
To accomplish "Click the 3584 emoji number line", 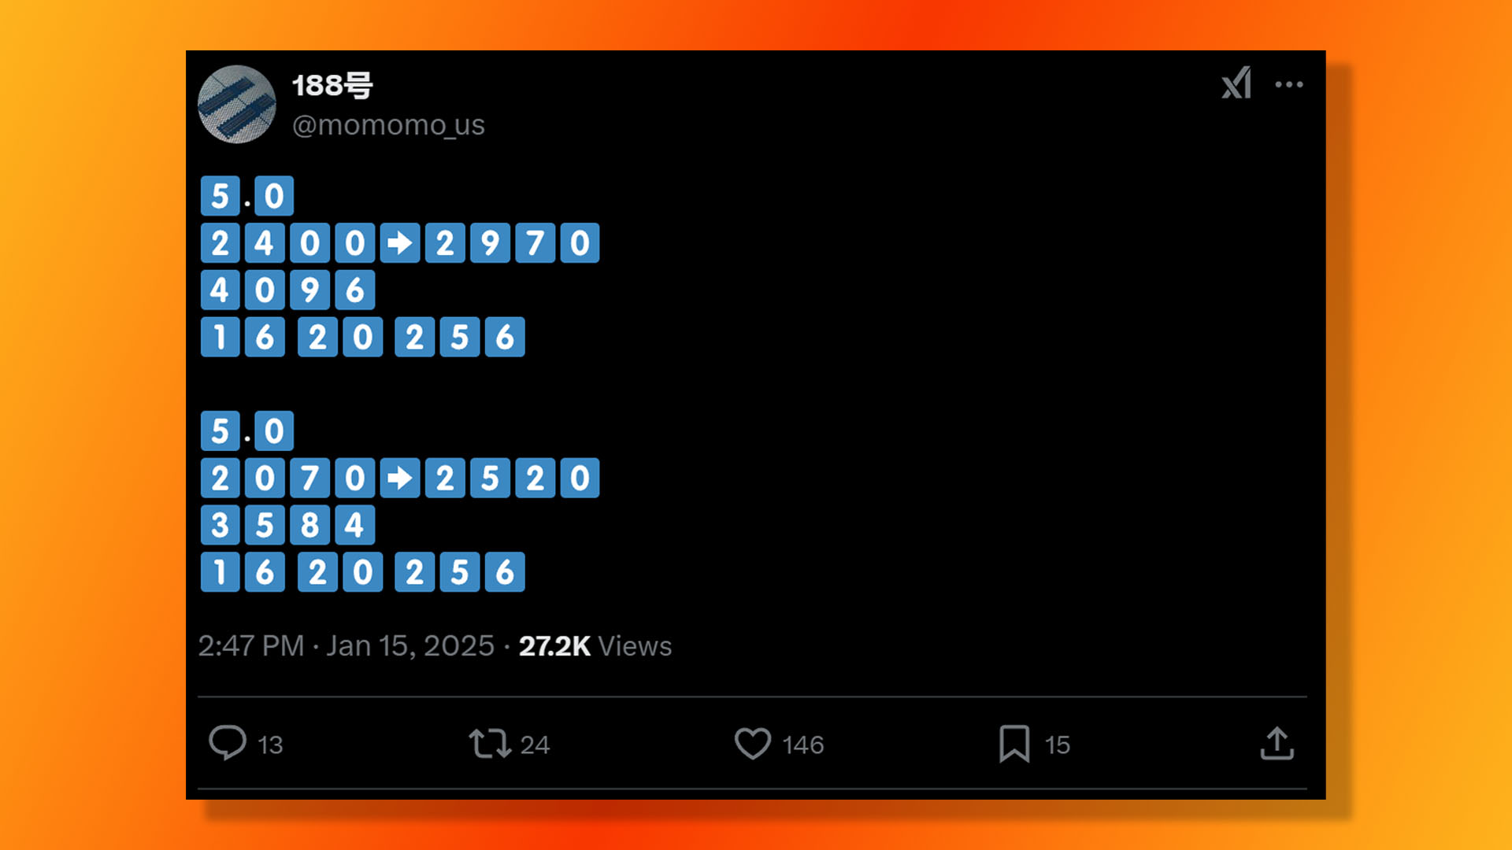I will [x=287, y=525].
